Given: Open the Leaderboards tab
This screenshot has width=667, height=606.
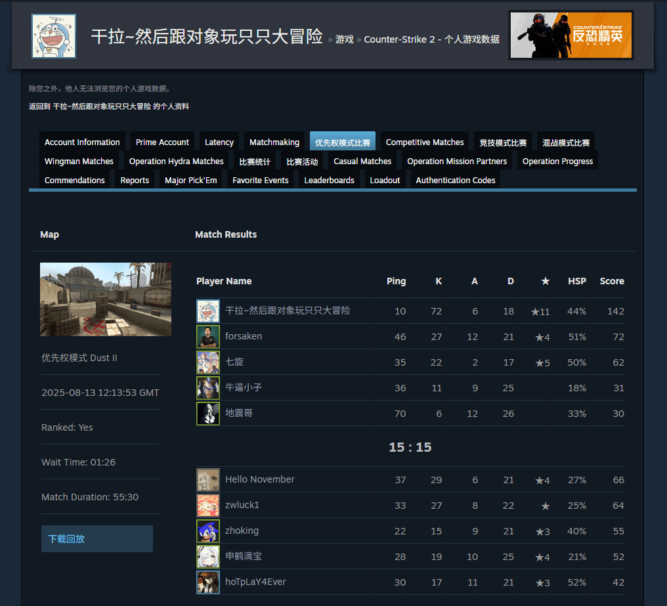Looking at the screenshot, I should 329,181.
